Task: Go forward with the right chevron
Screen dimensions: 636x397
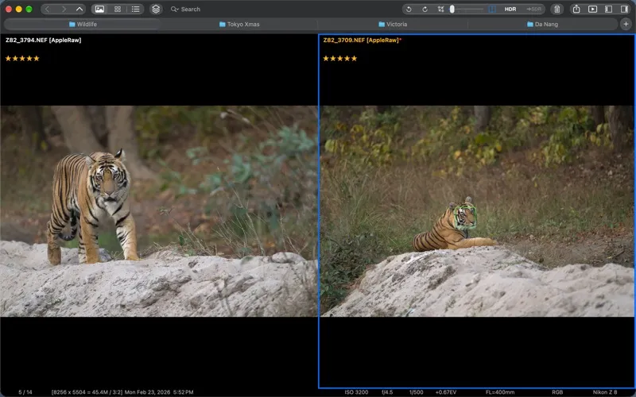Action: pos(64,9)
